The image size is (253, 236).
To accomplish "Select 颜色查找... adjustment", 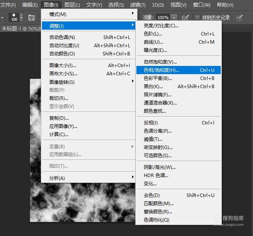I will (178, 111).
